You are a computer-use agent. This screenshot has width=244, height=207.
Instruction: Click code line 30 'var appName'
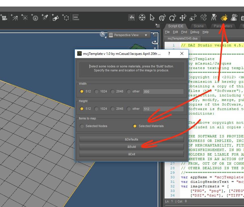point(213,177)
